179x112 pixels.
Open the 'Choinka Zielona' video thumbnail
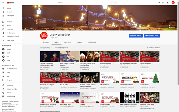[x=149, y=78]
